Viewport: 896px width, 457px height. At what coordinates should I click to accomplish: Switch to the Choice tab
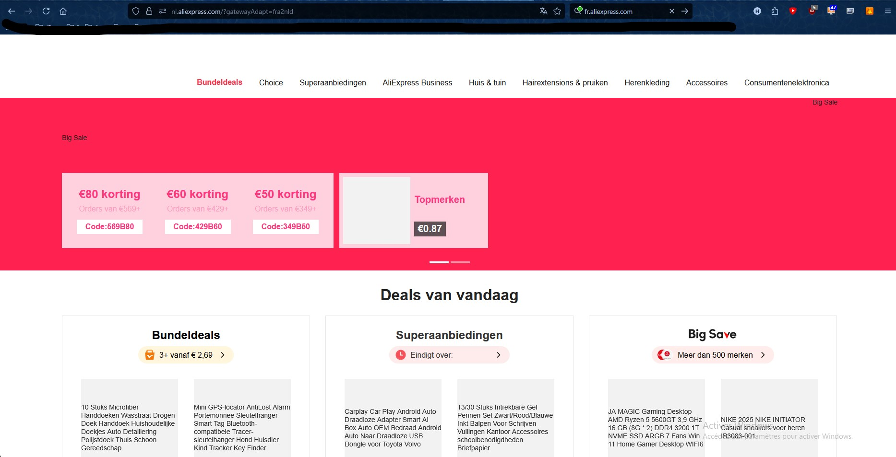(271, 82)
